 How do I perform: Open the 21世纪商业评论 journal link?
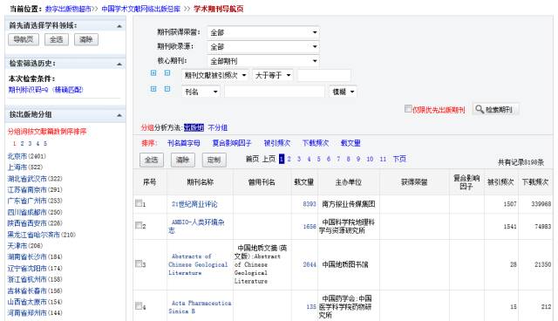[194, 204]
